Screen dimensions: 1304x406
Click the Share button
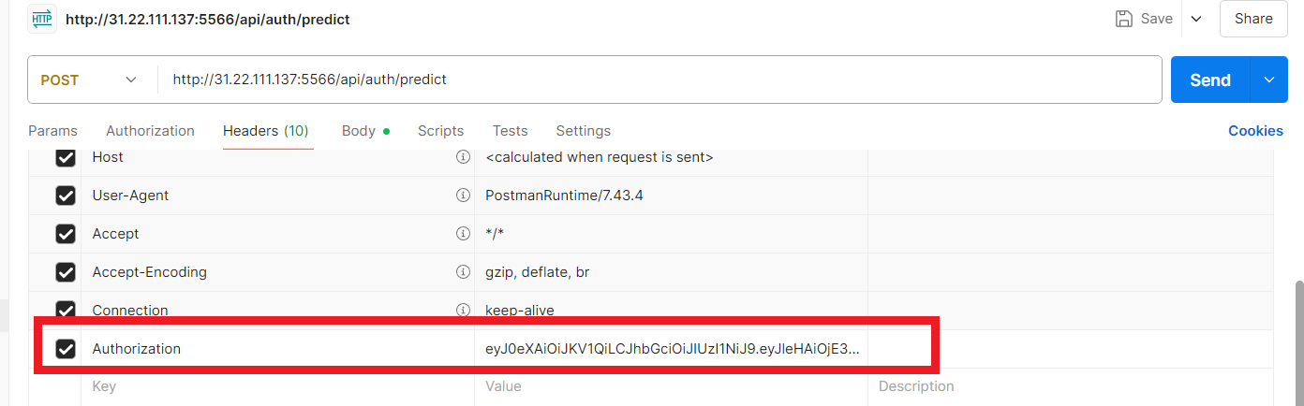(1253, 19)
